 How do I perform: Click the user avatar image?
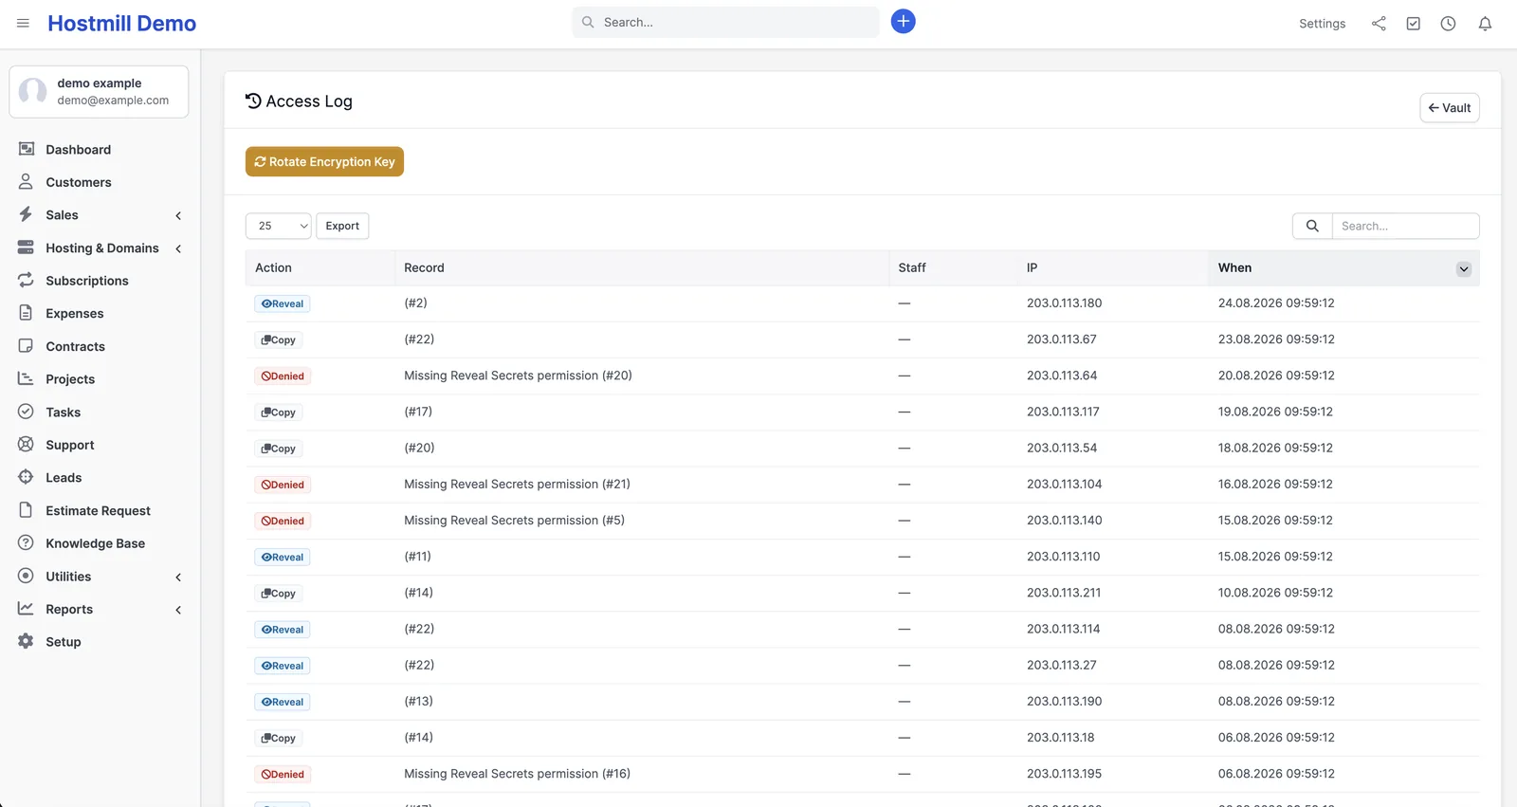[x=33, y=91]
